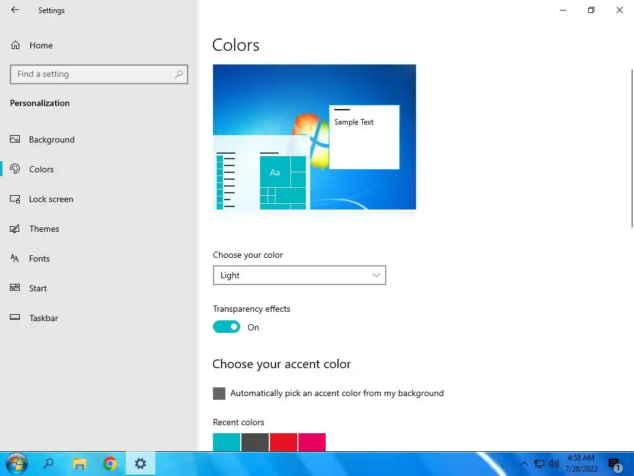Open the Start menu orb
Screen dimensions: 634x476
coord(17,464)
